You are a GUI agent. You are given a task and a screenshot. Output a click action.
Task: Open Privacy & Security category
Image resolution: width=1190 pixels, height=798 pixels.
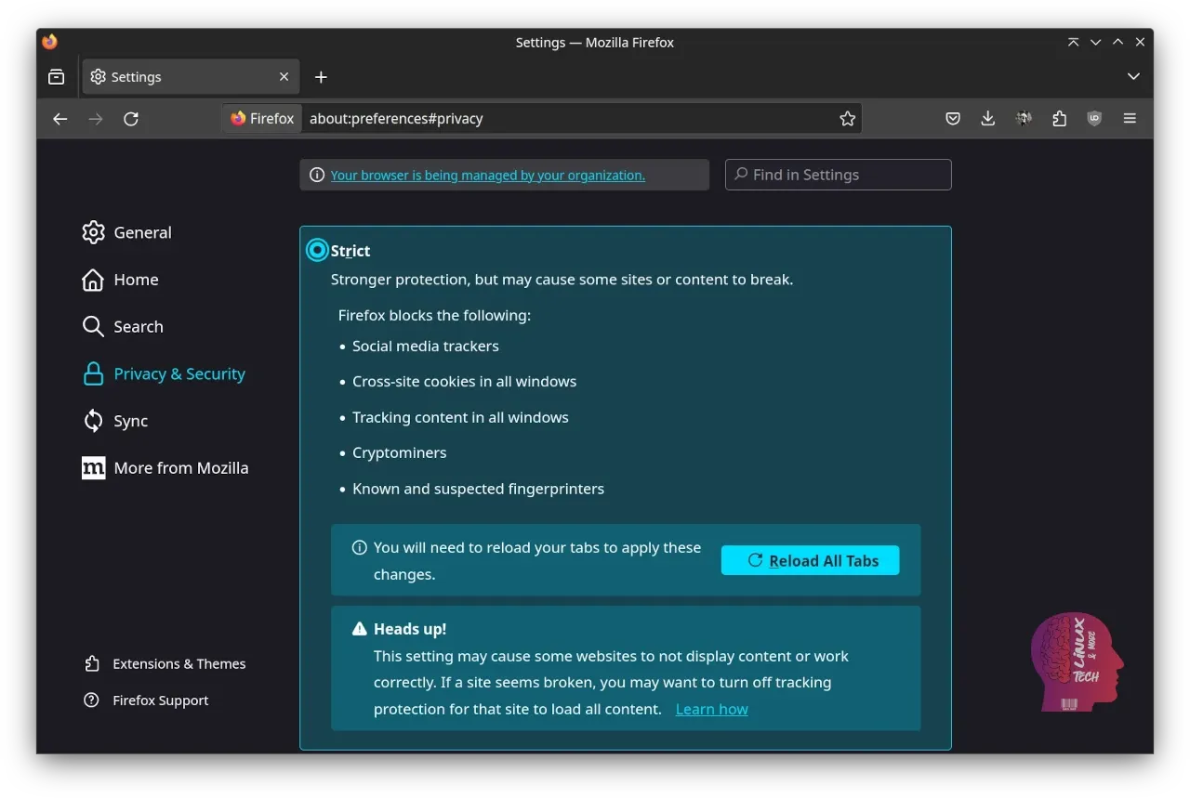(x=164, y=373)
